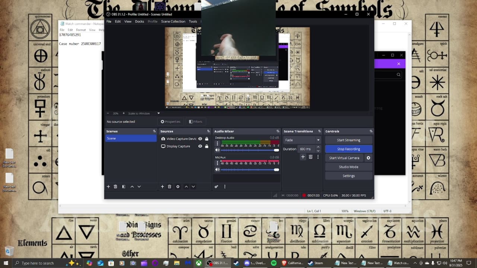477x268 pixels.
Task: Adjust the Mic/Aux volume slider
Action: point(250,170)
